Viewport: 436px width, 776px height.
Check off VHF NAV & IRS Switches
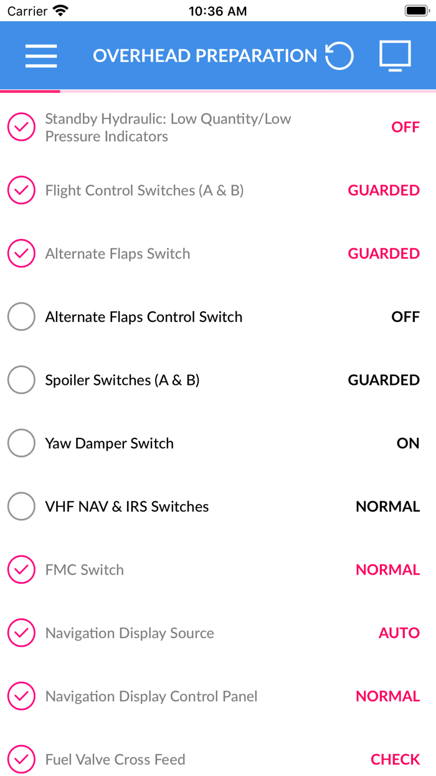pyautogui.click(x=21, y=507)
